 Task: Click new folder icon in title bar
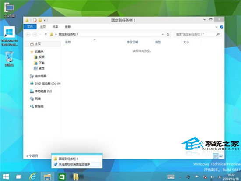(x=40, y=20)
